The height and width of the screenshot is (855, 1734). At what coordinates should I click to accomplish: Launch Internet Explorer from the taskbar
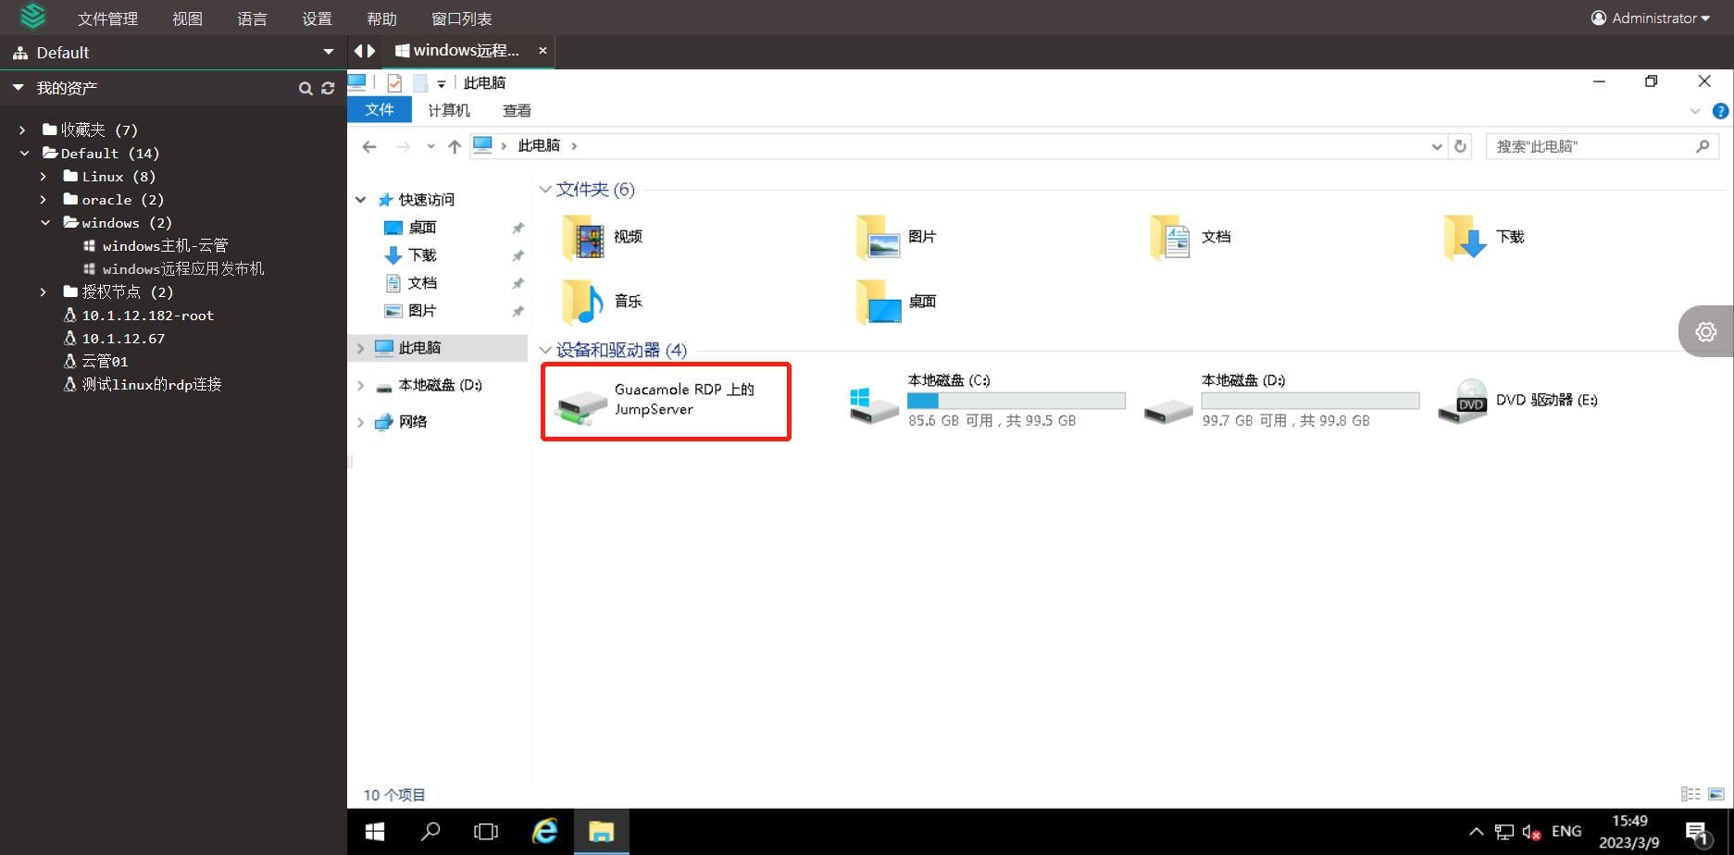coord(544,831)
